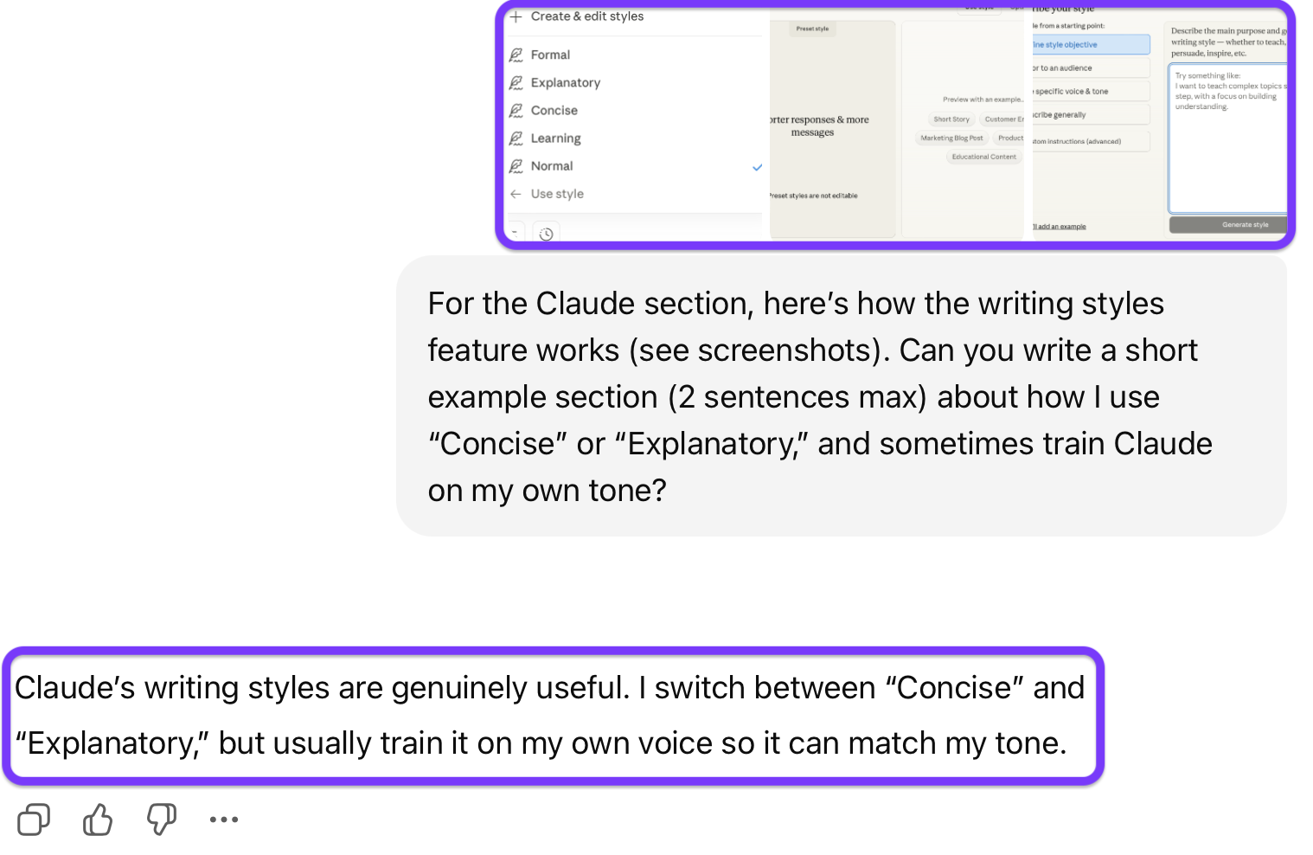Click the copy response icon
This screenshot has height=855, width=1313.
point(34,819)
